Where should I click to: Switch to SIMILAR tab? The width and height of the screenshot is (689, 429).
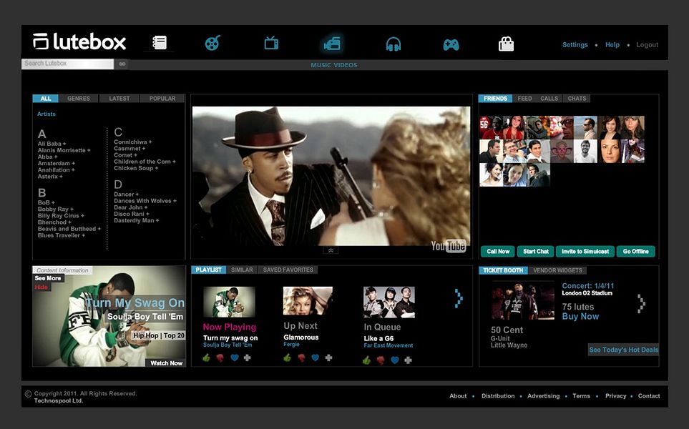click(242, 270)
